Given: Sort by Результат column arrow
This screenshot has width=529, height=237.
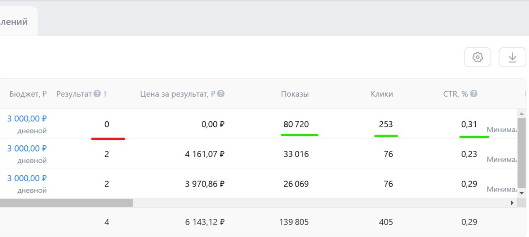Looking at the screenshot, I should [105, 94].
